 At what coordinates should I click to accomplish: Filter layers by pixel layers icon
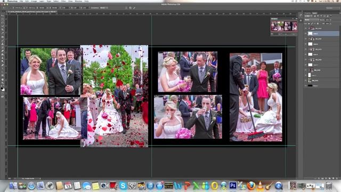[315, 16]
